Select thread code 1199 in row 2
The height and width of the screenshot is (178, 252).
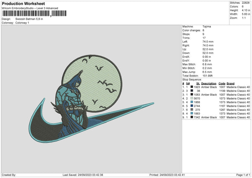tap(222, 91)
